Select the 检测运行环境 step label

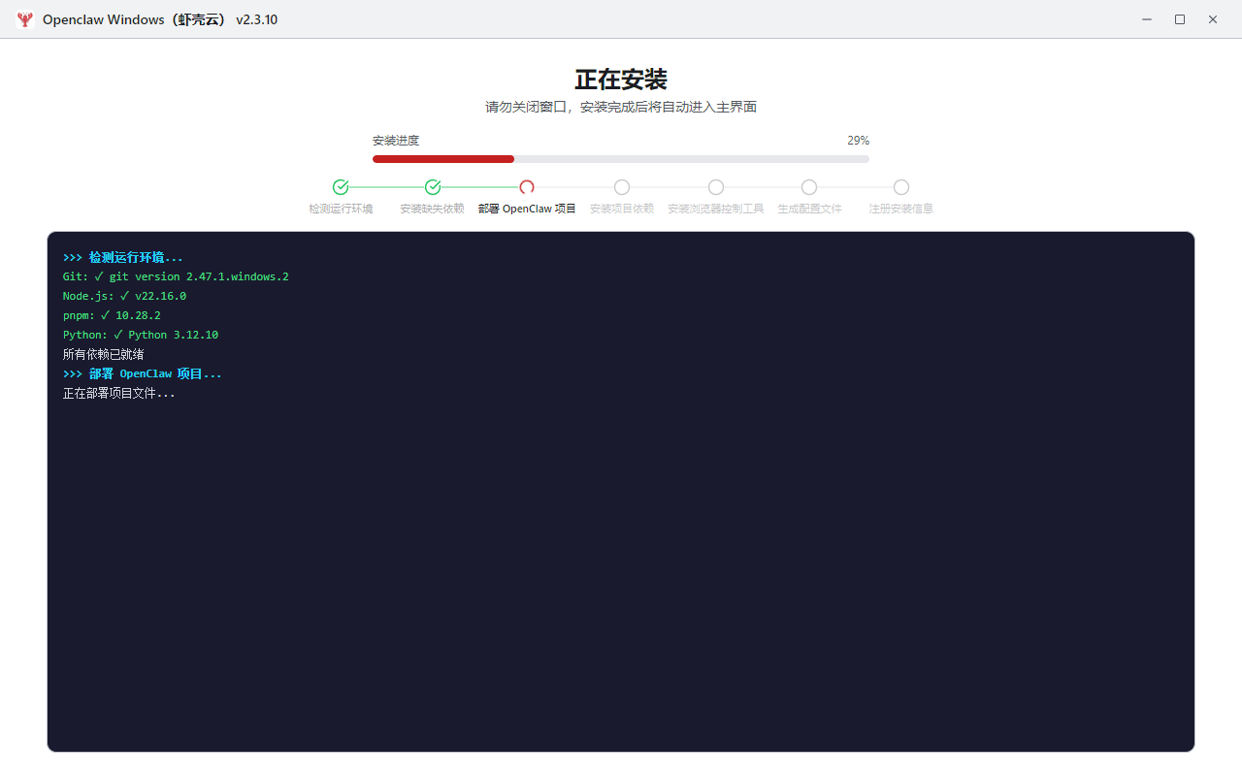[x=341, y=208]
